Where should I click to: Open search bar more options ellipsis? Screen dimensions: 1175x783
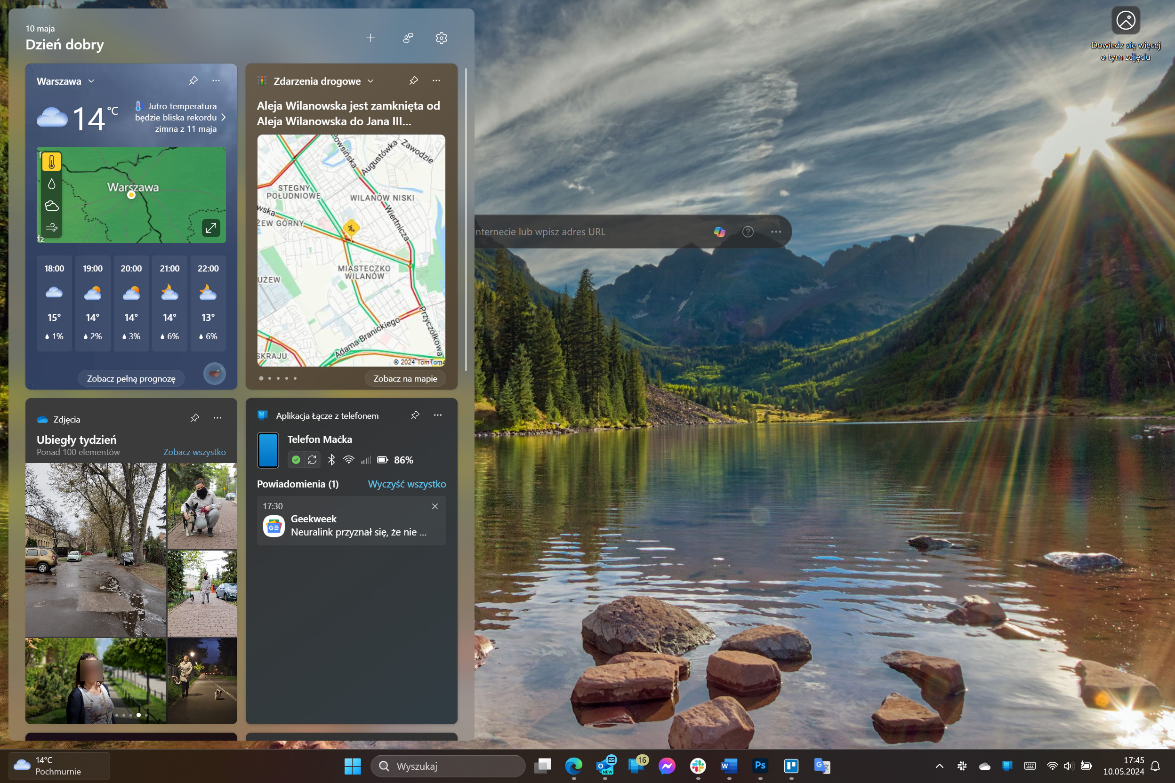click(776, 232)
